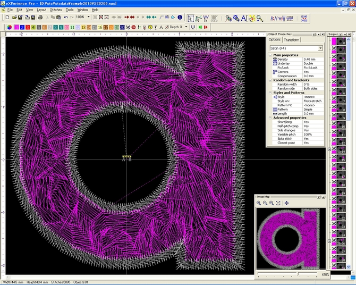This screenshot has width=356, height=285.
Task: Click the Paste clipboard icon
Action: 58,17
